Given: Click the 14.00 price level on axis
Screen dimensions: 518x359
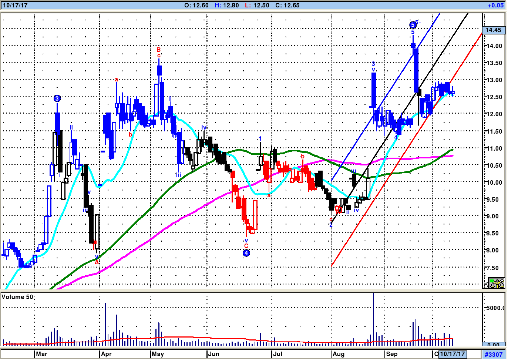Looking at the screenshot, I should click(494, 46).
